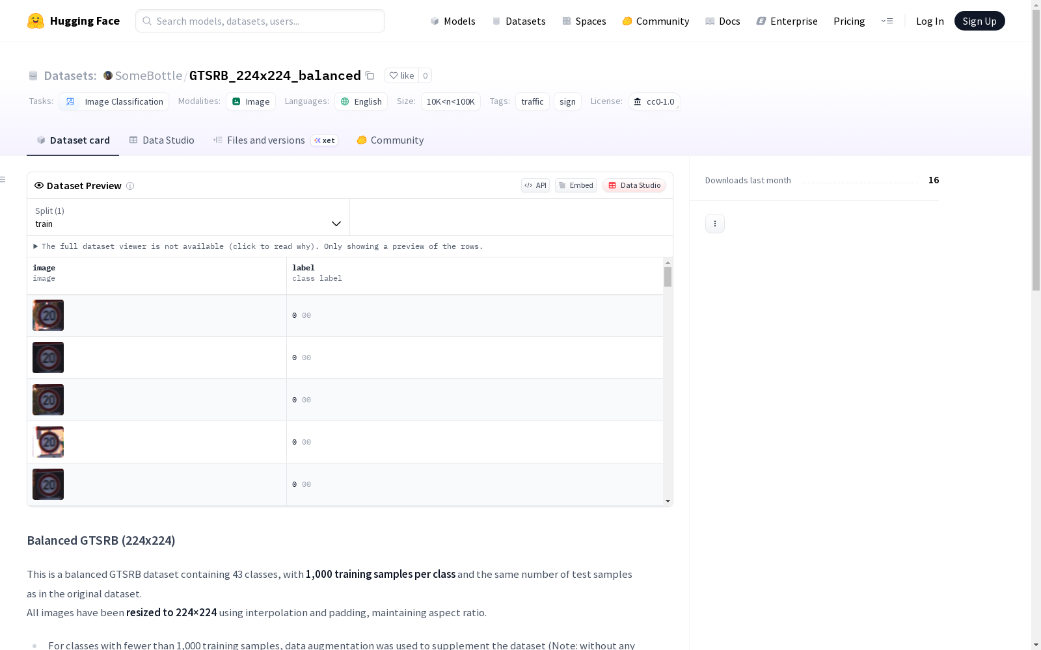
Task: Open Docs in top navigation
Action: pyautogui.click(x=723, y=21)
